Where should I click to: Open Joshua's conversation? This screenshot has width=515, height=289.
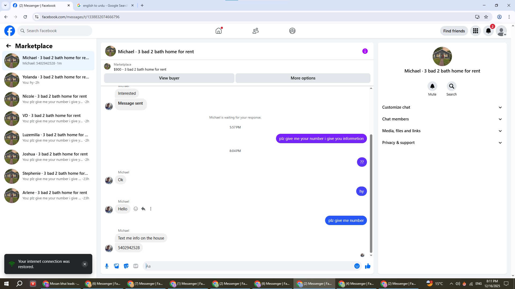48,157
